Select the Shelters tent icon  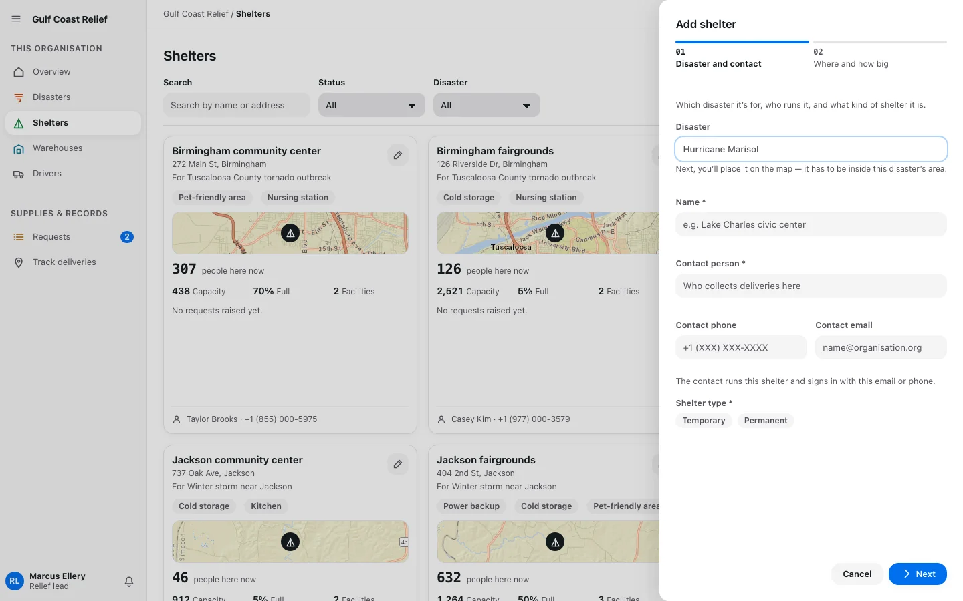[19, 123]
